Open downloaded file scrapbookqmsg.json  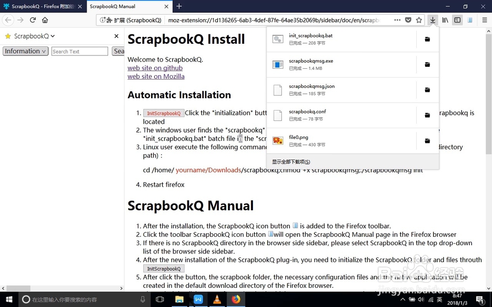pos(341,90)
